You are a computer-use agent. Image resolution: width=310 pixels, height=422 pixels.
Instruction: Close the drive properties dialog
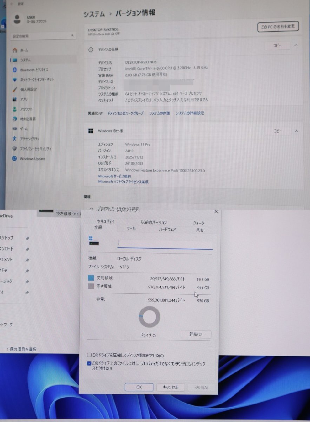point(216,211)
